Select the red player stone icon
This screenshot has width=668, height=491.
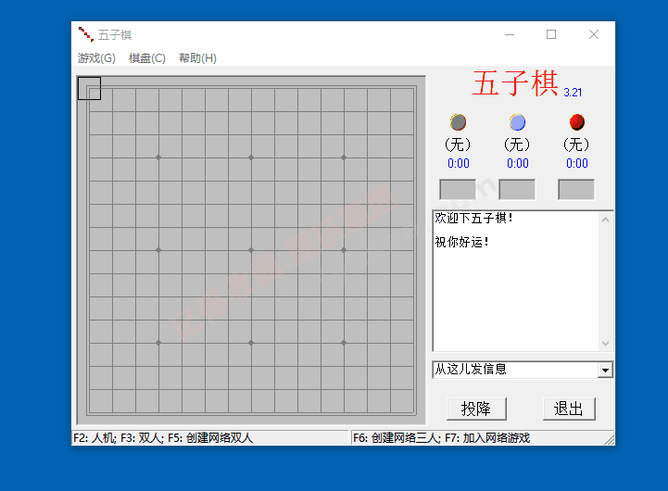click(577, 122)
